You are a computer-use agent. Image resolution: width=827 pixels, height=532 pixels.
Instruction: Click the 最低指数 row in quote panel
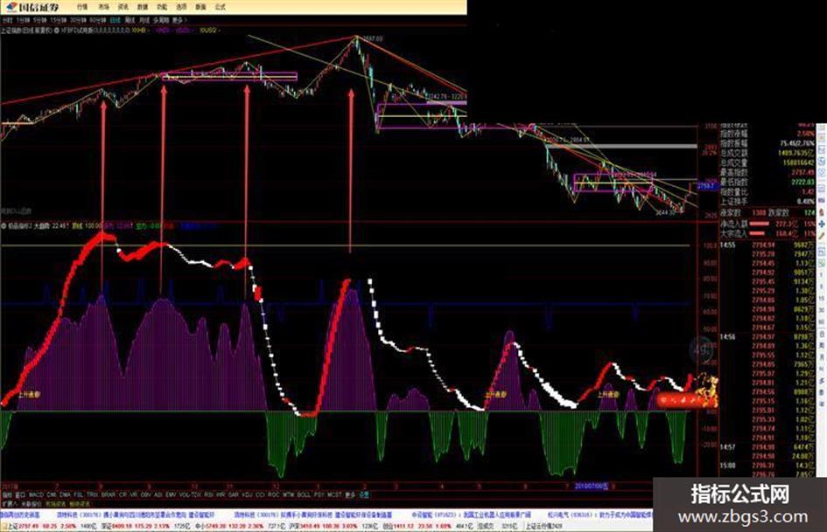coord(767,183)
